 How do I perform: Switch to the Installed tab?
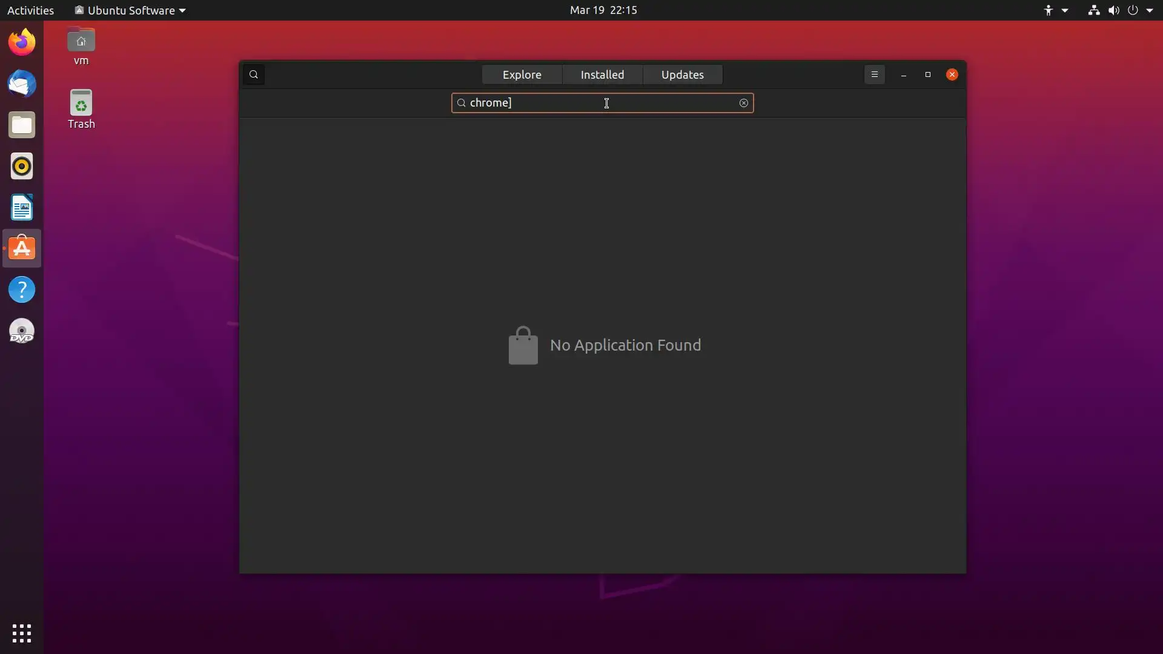(602, 74)
